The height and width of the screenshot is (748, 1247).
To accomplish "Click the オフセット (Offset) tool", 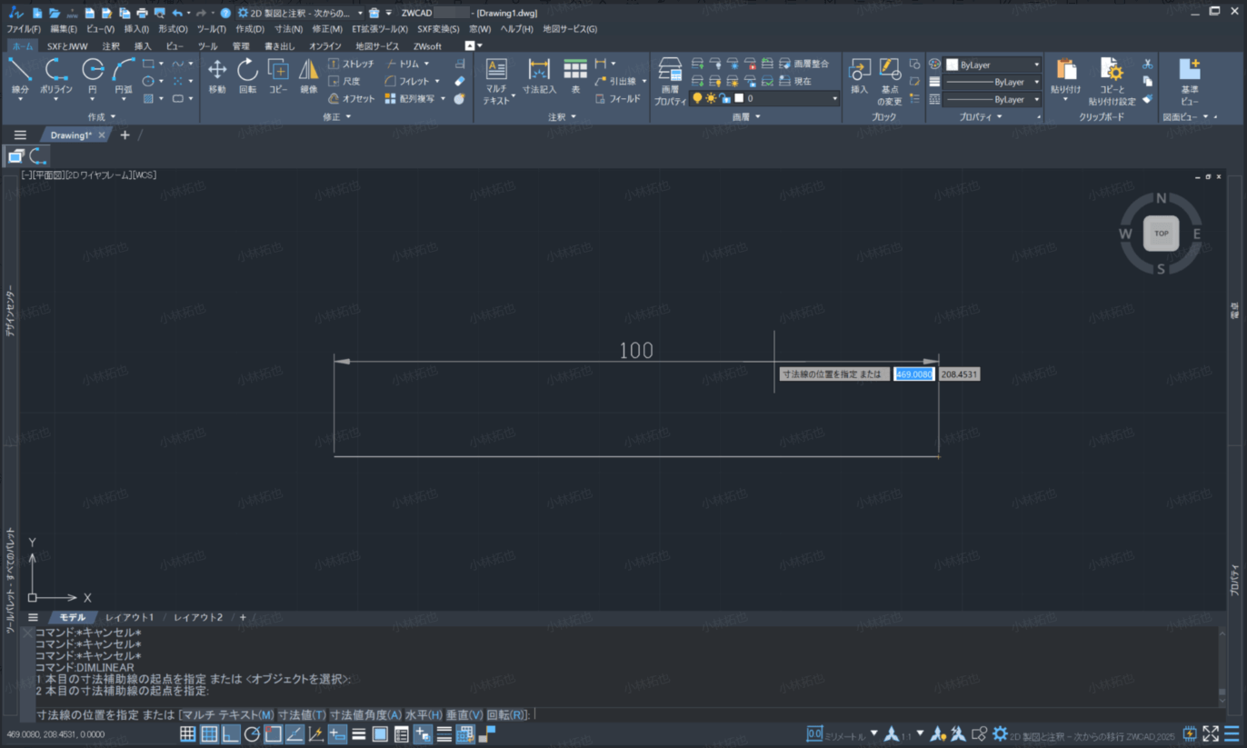I will pos(351,98).
